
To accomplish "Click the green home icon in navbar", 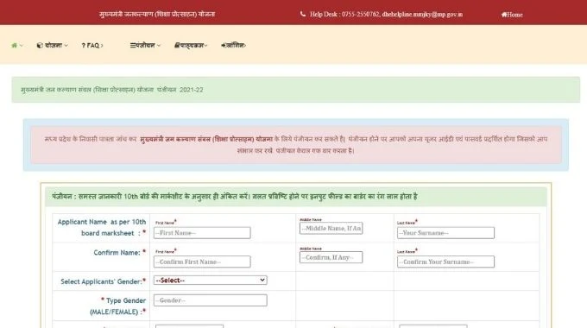I will tap(15, 45).
